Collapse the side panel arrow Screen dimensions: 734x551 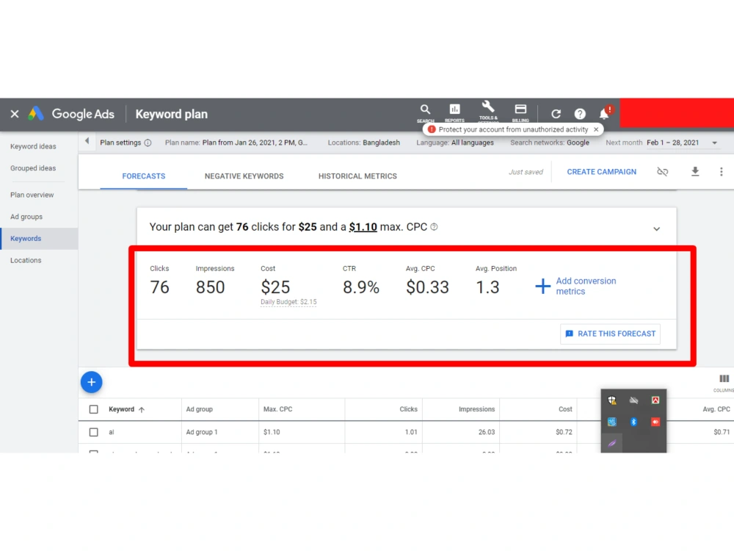[87, 141]
